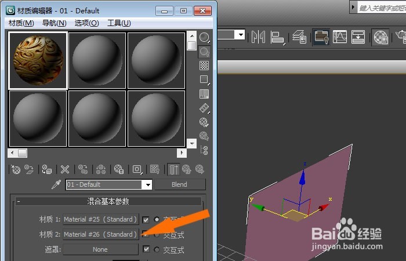Click the Material Editor icon in main toolbar
This screenshot has height=261, width=406.
(380, 37)
